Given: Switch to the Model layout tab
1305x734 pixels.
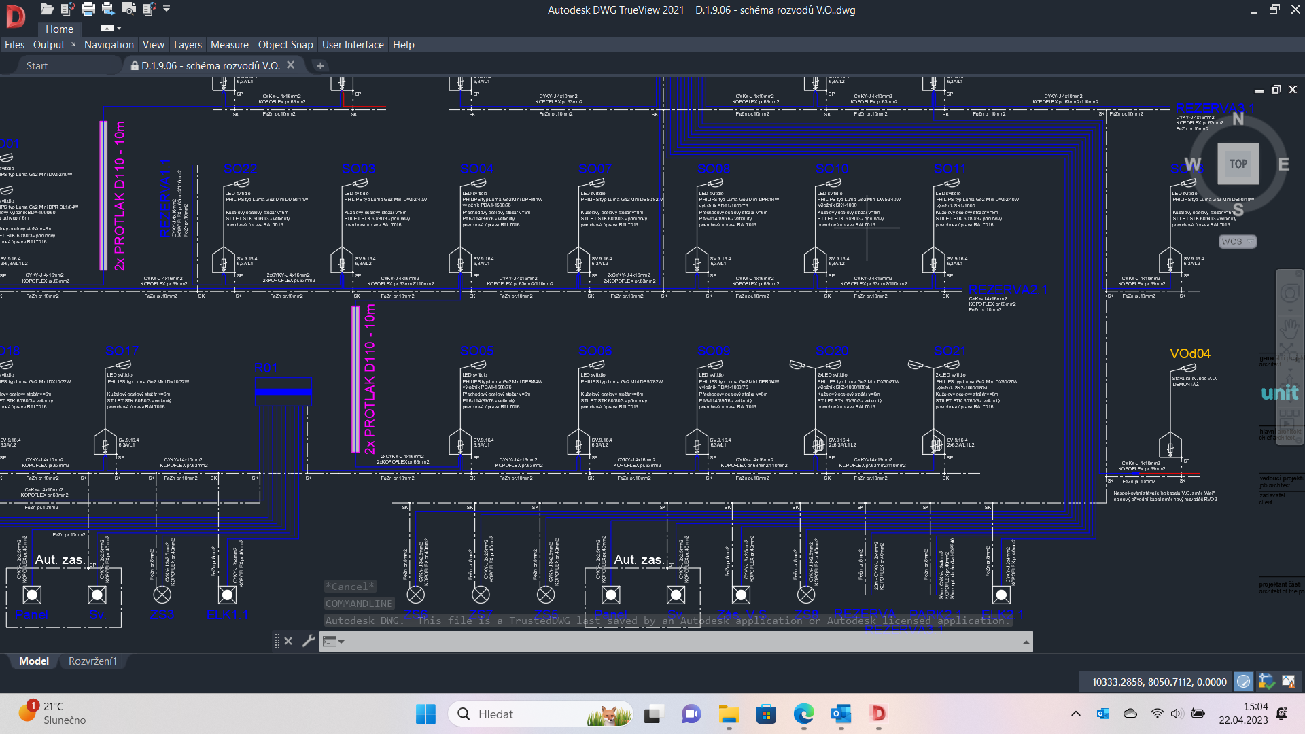Looking at the screenshot, I should point(33,661).
